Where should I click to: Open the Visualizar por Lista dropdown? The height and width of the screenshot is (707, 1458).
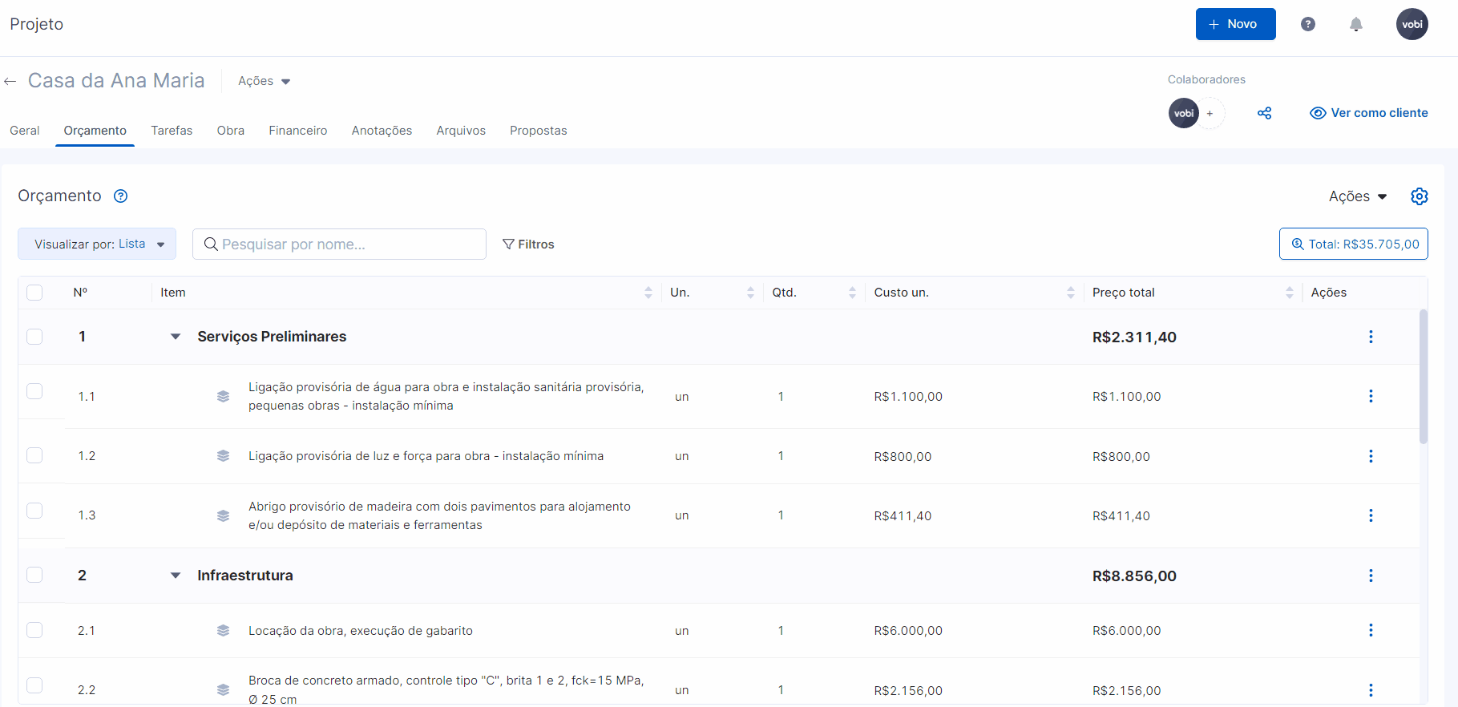click(97, 244)
